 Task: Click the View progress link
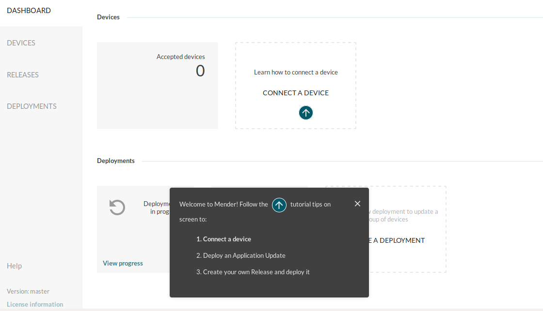[123, 263]
